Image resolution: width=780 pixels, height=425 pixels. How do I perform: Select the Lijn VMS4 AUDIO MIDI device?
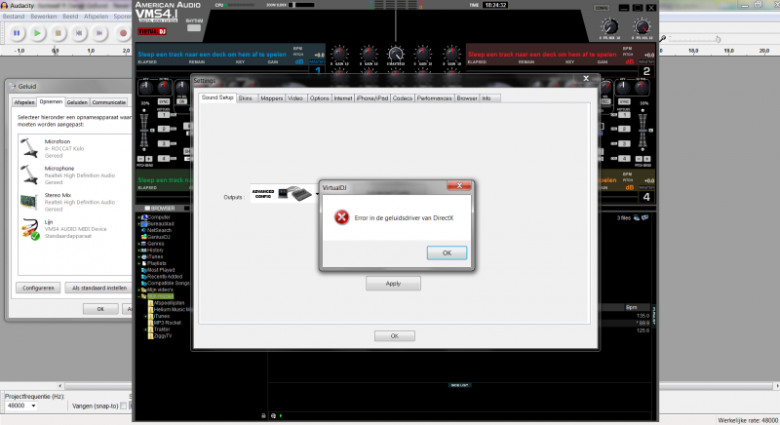coord(75,229)
